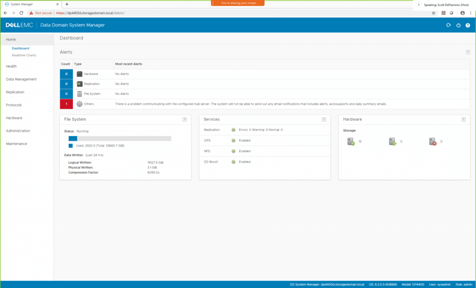Close the System Manager browser tab

pos(57,4)
